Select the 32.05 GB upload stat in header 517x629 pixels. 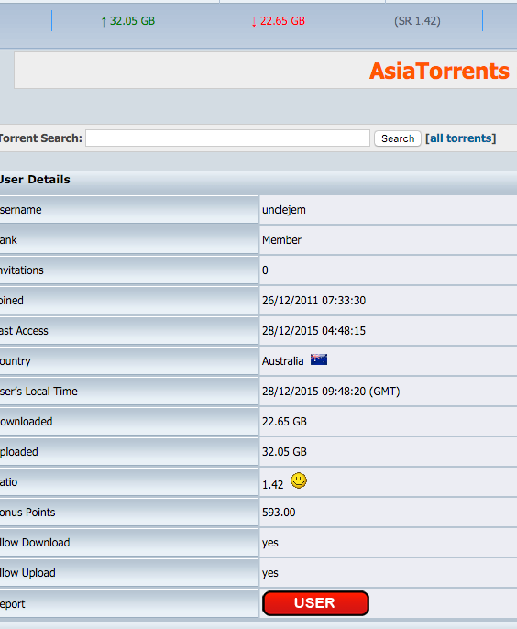coord(132,21)
